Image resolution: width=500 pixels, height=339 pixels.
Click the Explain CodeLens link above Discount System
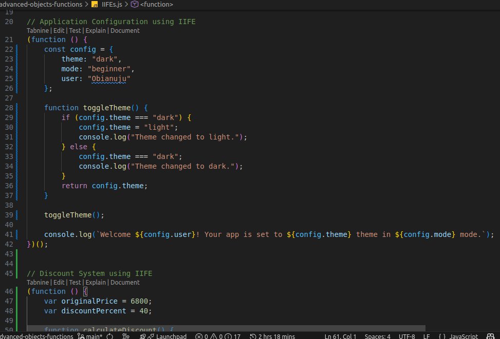coord(96,282)
